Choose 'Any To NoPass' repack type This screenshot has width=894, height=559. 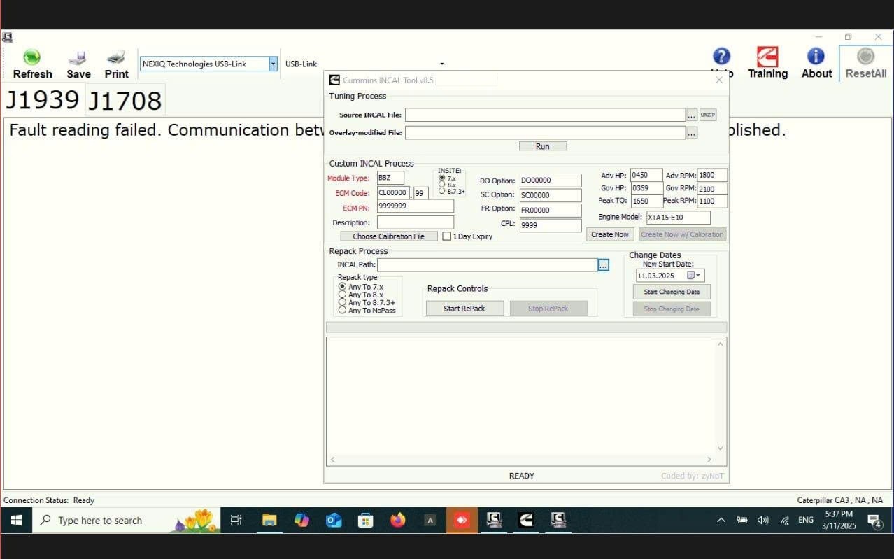point(342,310)
